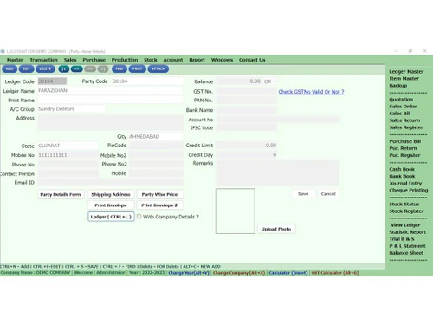
Task: Jump to last record with >| button
Action: tap(103, 69)
